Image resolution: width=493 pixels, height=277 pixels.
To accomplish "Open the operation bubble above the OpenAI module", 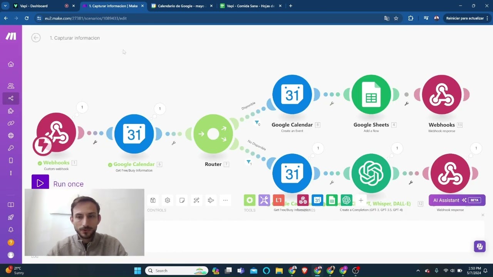I will (397, 148).
